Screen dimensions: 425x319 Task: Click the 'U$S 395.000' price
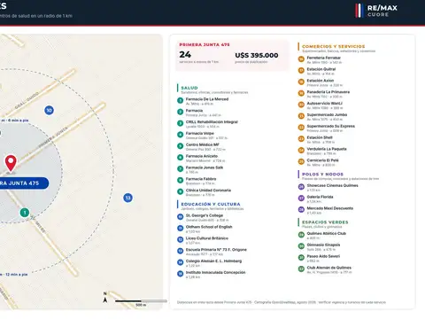(x=257, y=55)
